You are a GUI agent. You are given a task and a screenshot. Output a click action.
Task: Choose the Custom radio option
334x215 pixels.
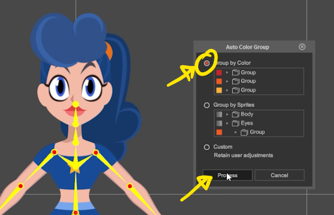pos(206,147)
